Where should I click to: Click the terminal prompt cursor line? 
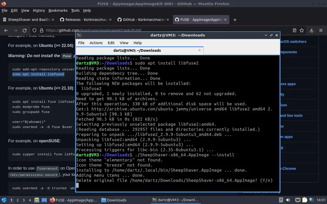(x=77, y=185)
